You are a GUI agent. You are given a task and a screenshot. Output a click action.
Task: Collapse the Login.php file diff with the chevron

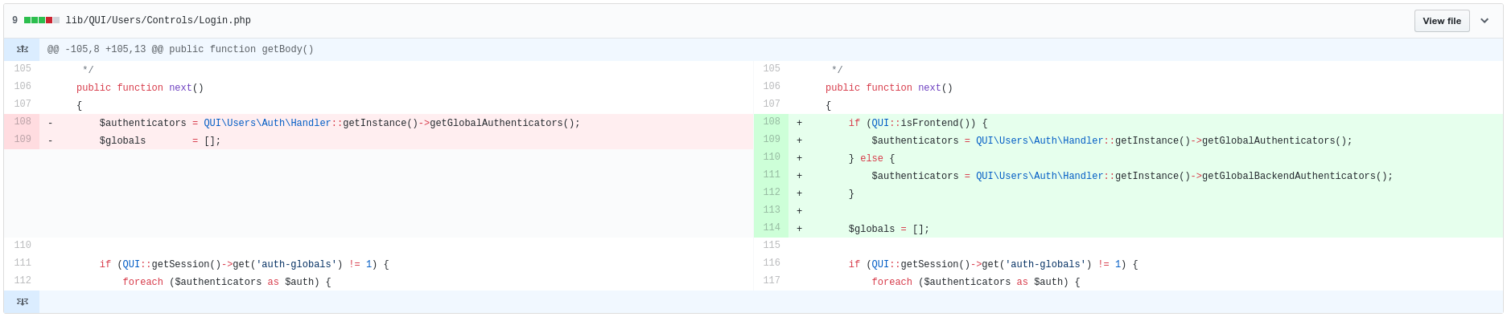click(x=1484, y=21)
